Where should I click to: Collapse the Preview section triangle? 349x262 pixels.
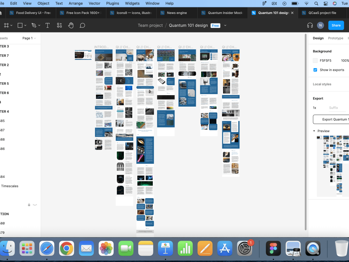point(314,131)
